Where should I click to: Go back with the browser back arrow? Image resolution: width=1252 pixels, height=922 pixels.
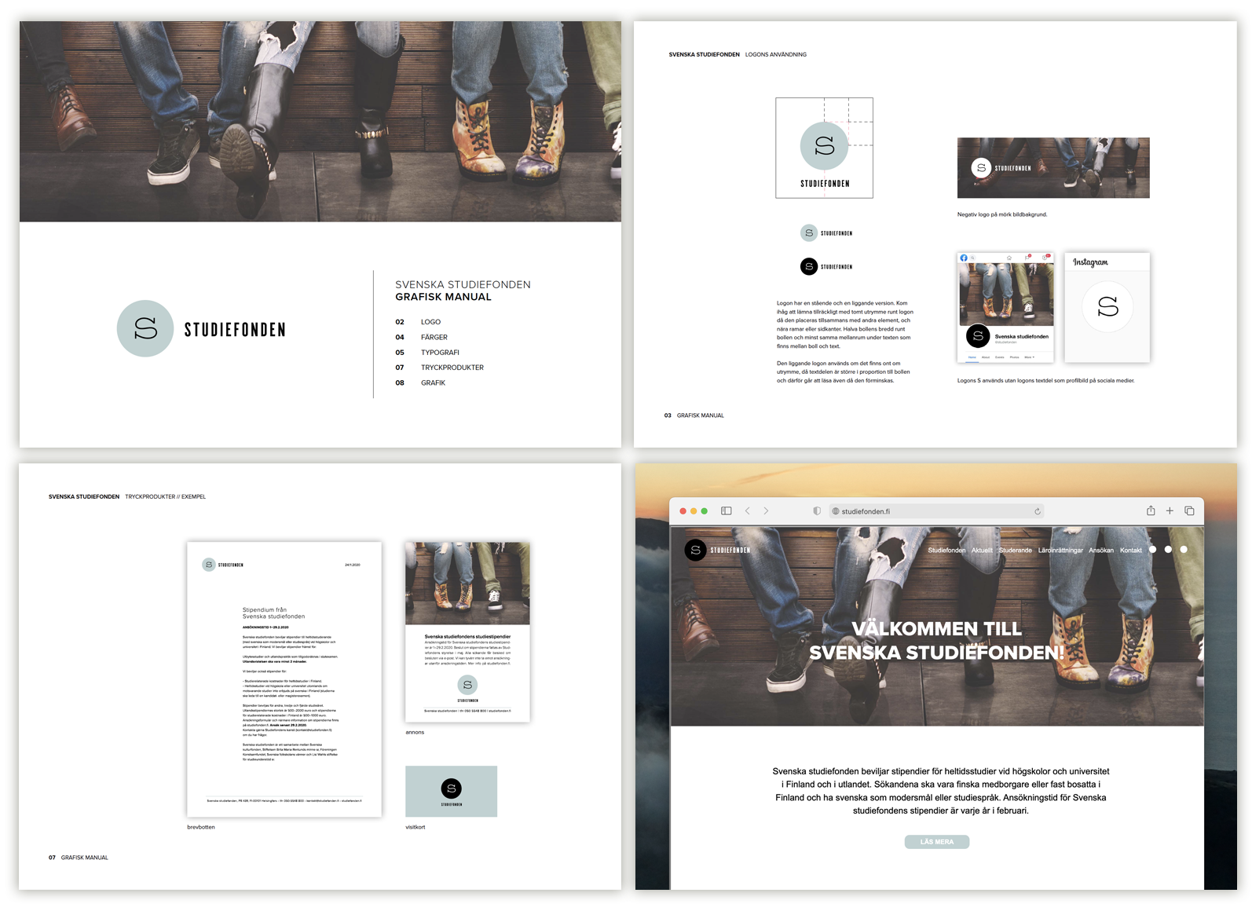pos(747,510)
